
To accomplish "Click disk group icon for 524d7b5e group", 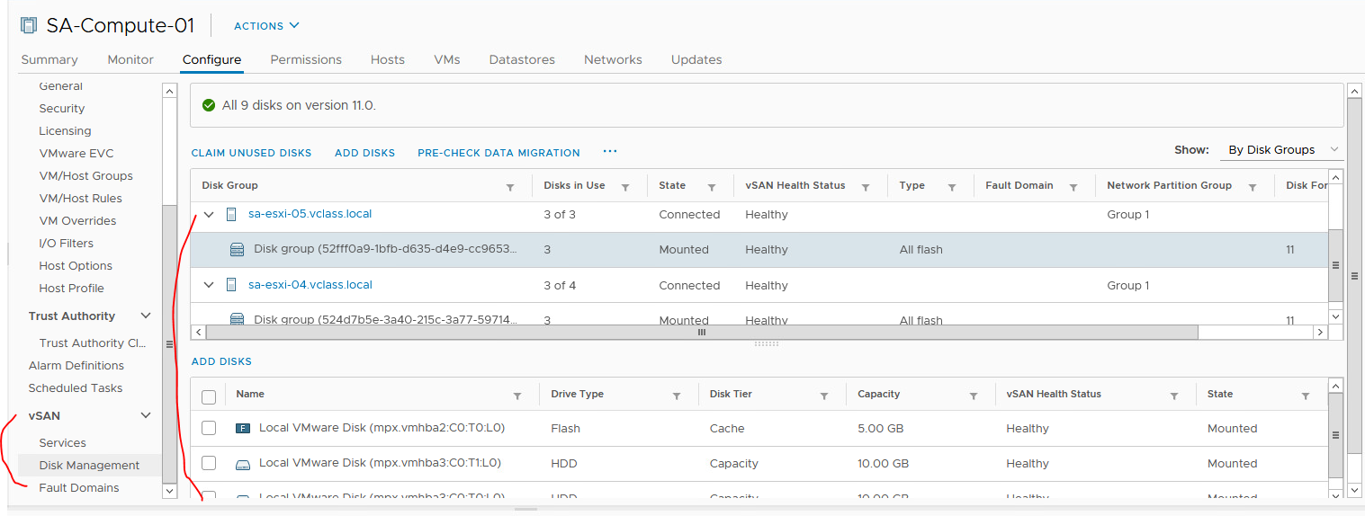I will [x=238, y=319].
